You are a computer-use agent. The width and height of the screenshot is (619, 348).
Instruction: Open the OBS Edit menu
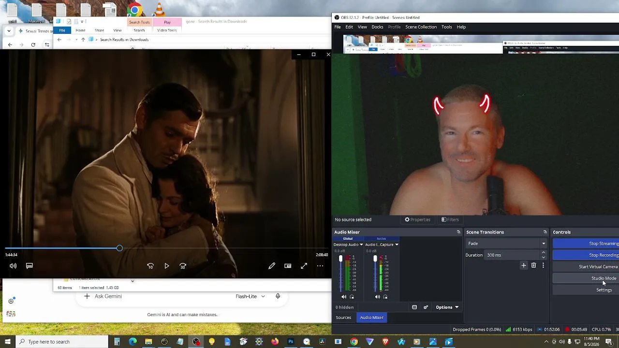click(x=349, y=27)
